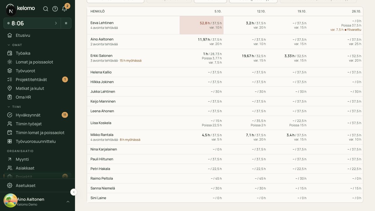Open notifications bell with badge 2
Viewport: 375px width, 211px height.
click(x=64, y=9)
